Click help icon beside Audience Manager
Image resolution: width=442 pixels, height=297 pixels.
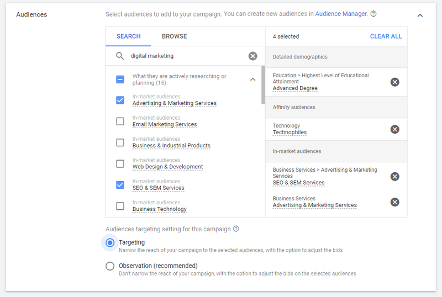tap(373, 14)
